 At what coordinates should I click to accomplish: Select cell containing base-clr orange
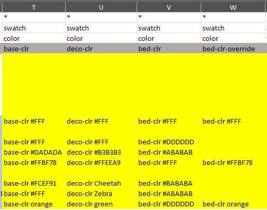(34, 204)
